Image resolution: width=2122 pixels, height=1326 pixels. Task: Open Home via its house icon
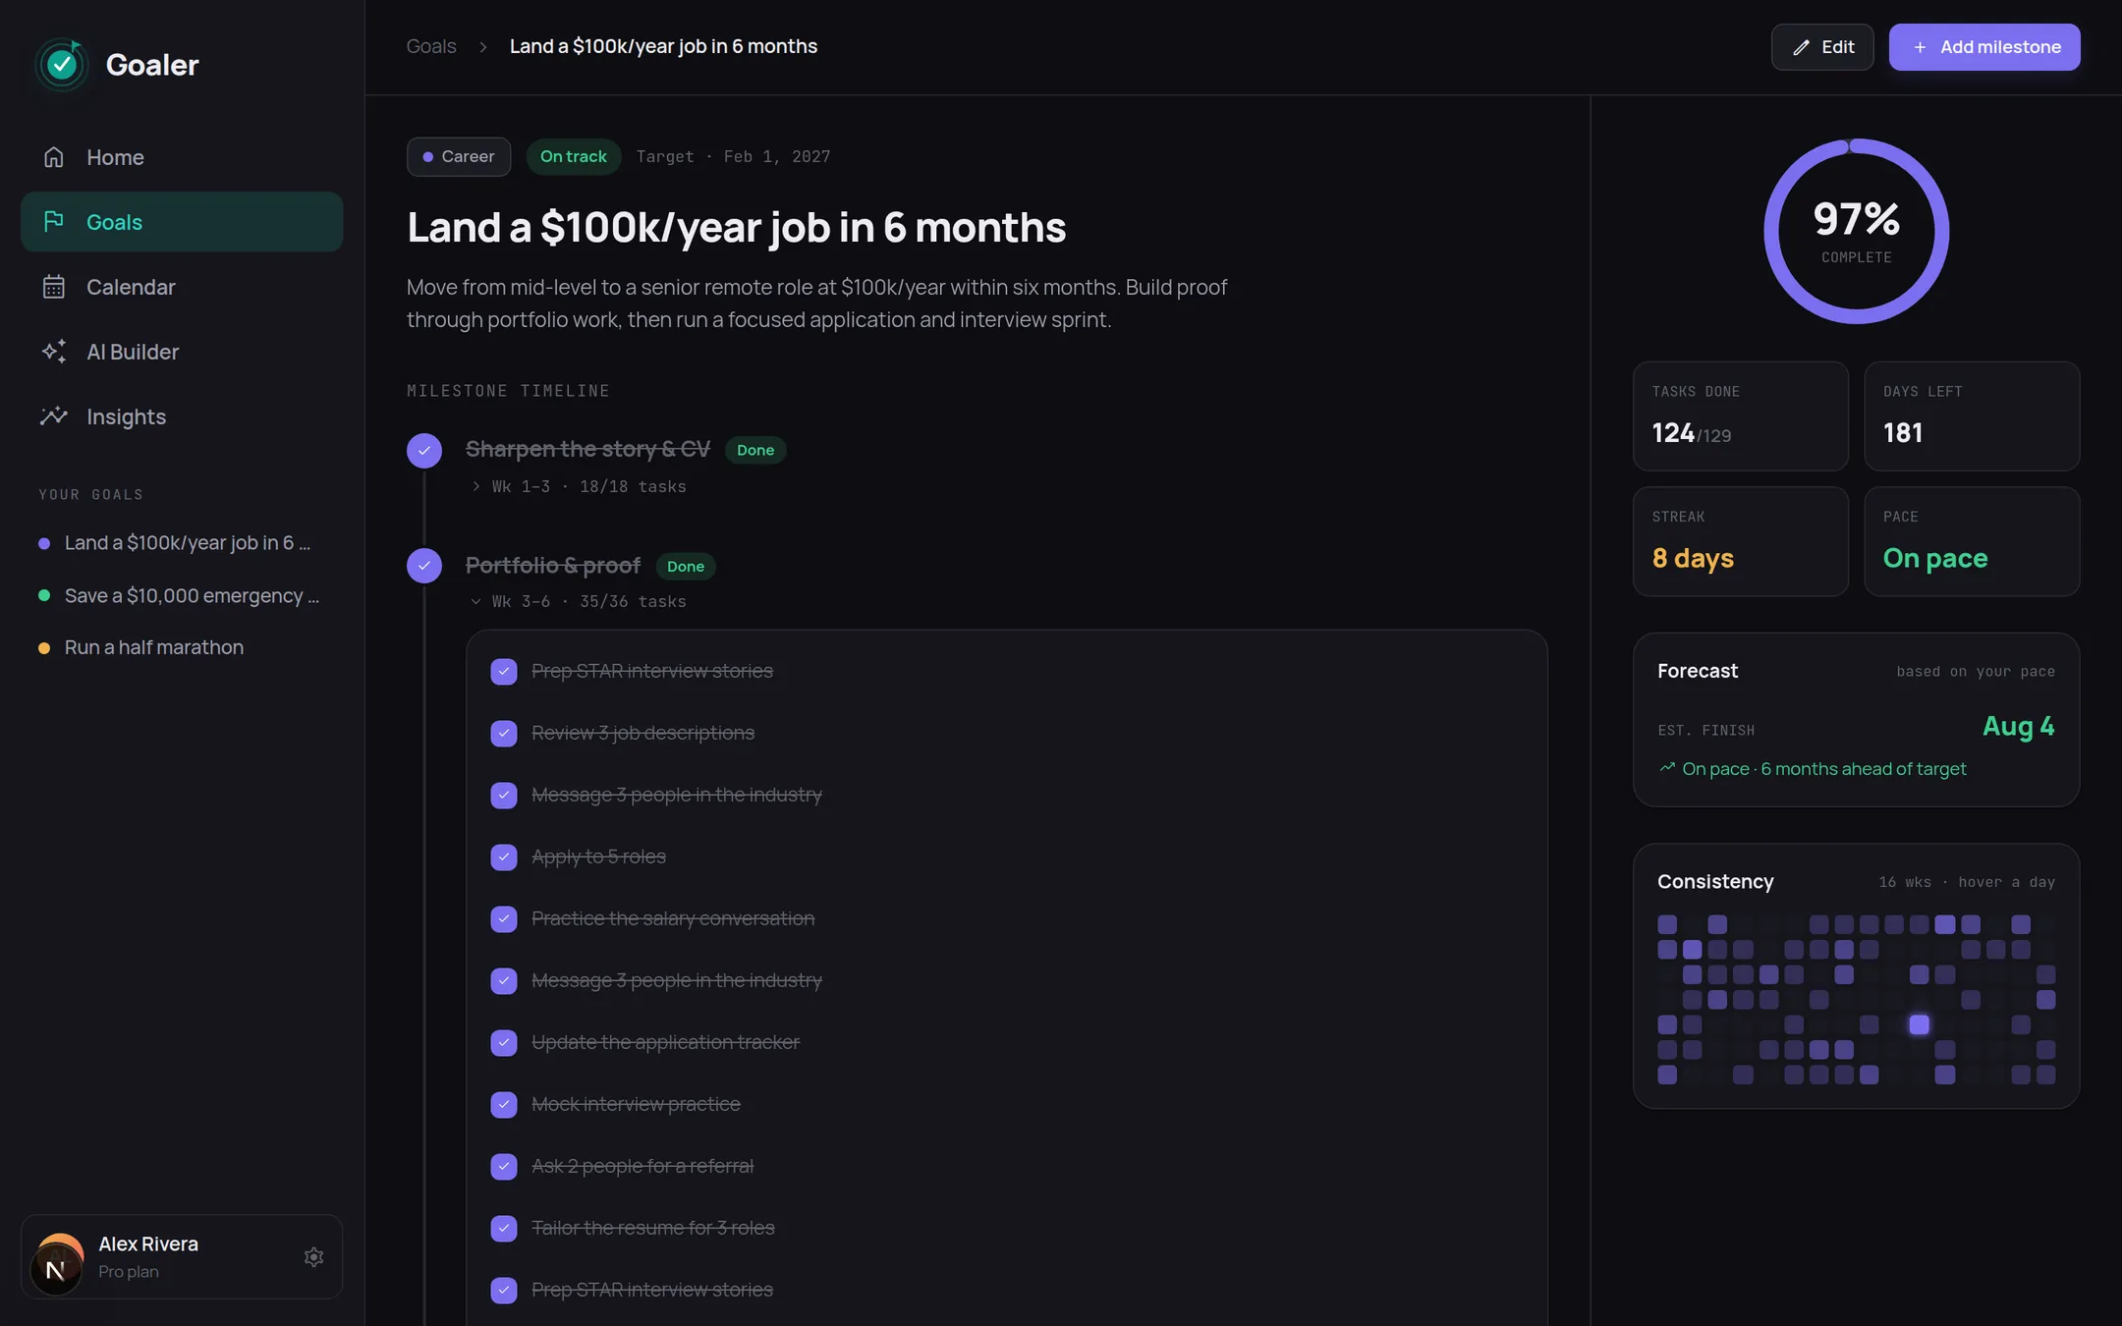pyautogui.click(x=54, y=157)
